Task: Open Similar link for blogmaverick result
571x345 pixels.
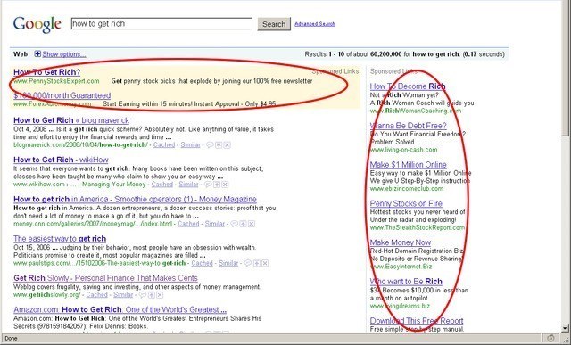Action: click(190, 144)
